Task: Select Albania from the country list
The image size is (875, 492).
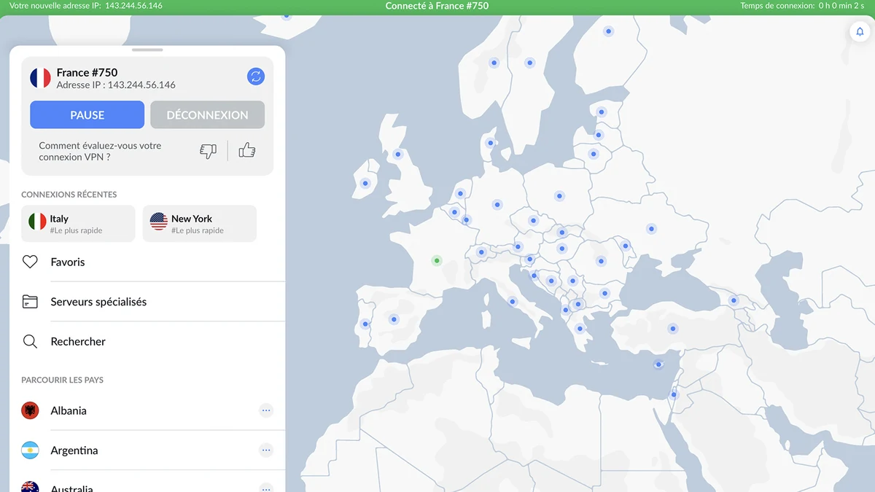Action: tap(147, 410)
